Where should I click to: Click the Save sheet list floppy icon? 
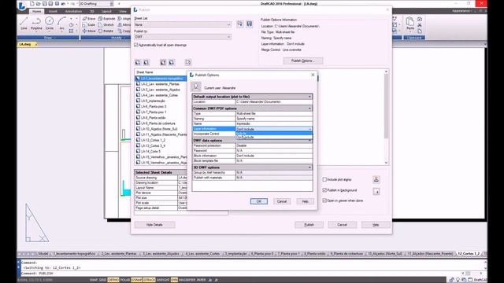click(250, 24)
